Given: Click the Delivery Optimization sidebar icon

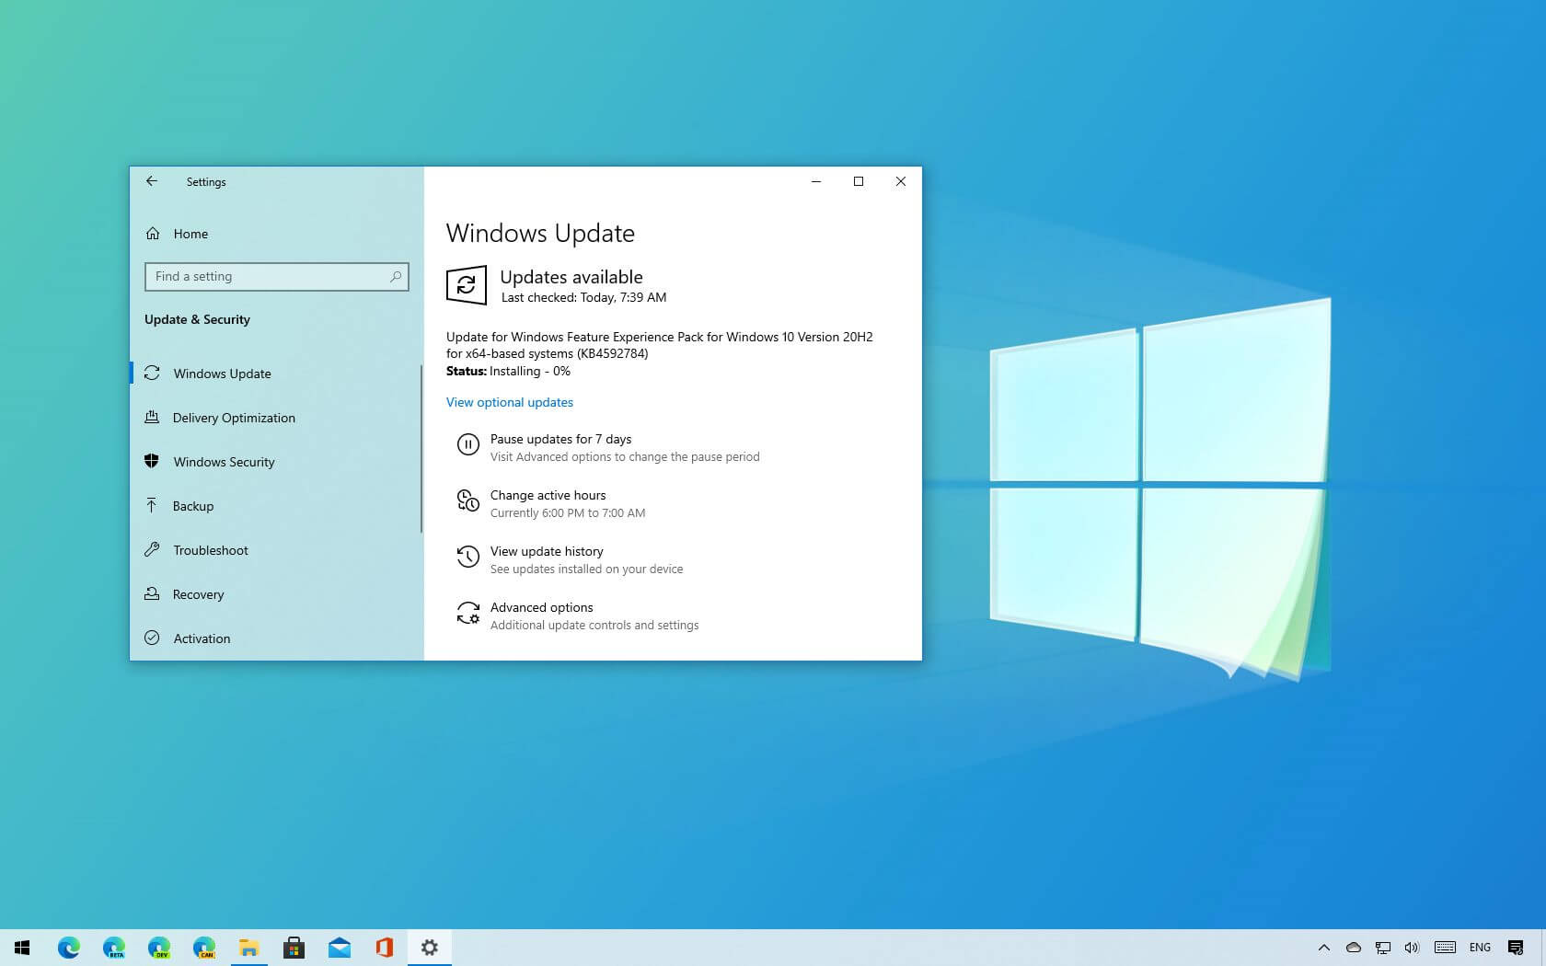Looking at the screenshot, I should point(152,418).
